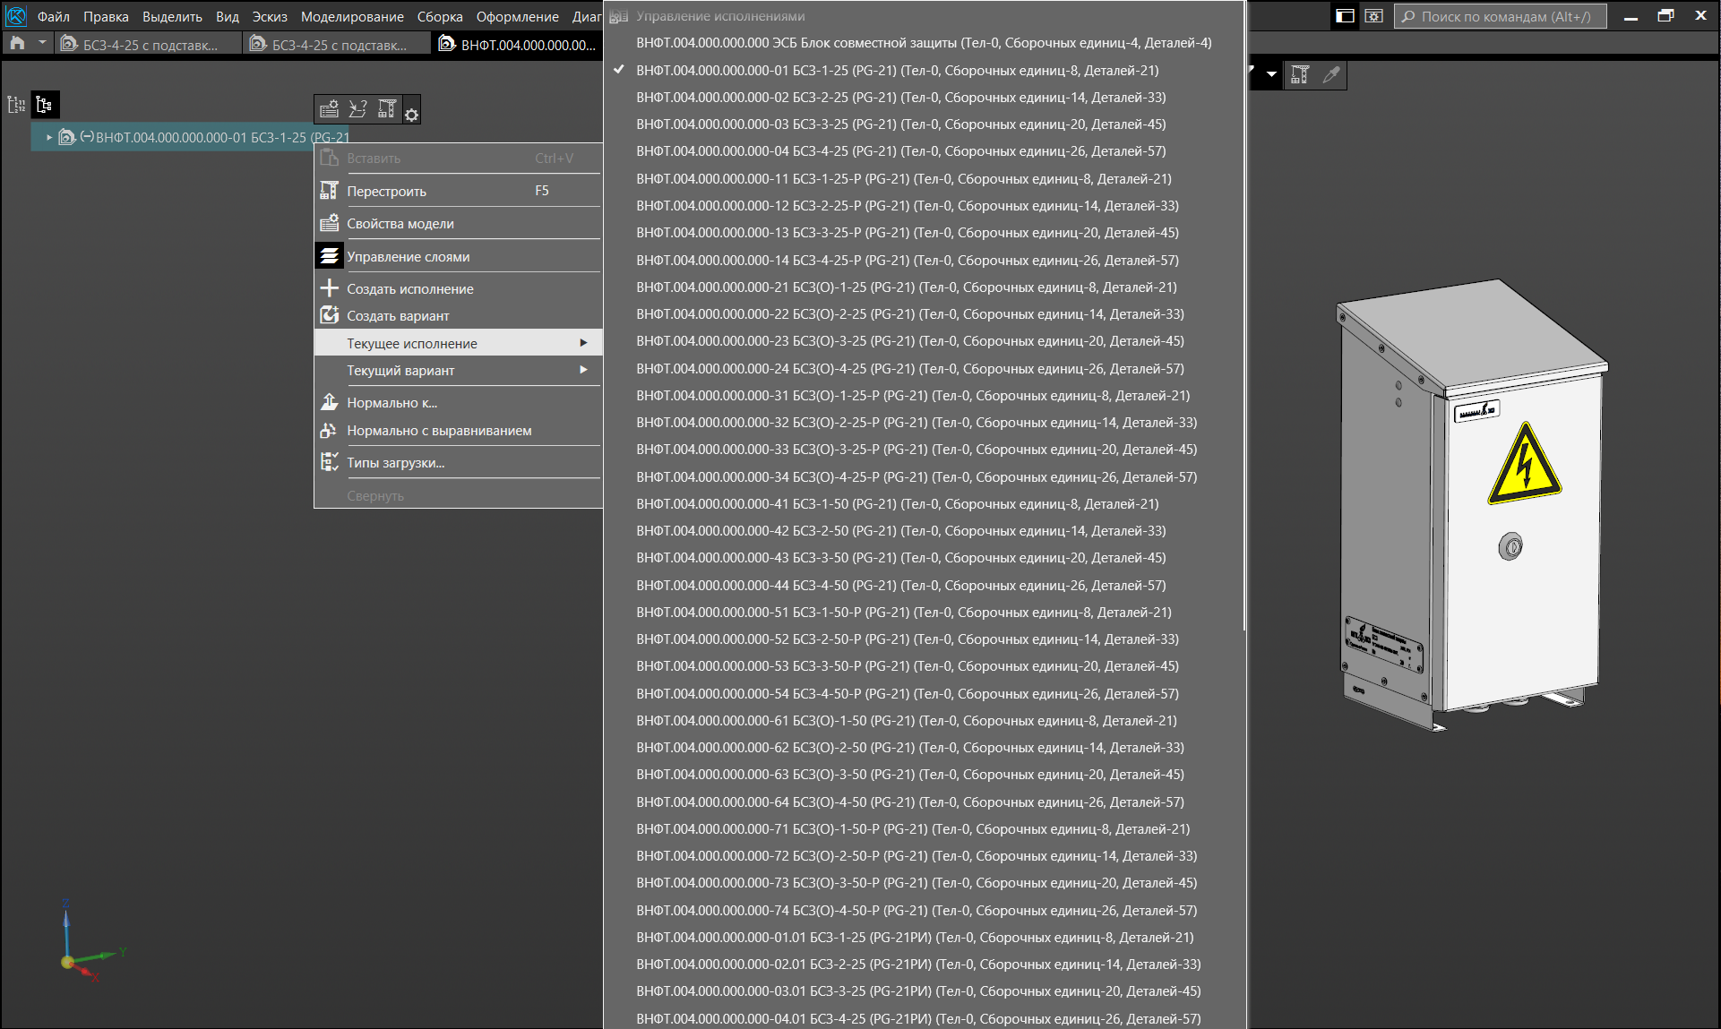Open the interface settings window icon

pyautogui.click(x=1374, y=16)
